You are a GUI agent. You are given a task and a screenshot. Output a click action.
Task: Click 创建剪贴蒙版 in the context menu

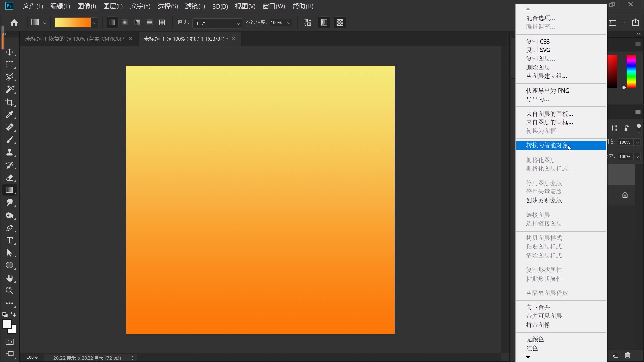point(544,200)
